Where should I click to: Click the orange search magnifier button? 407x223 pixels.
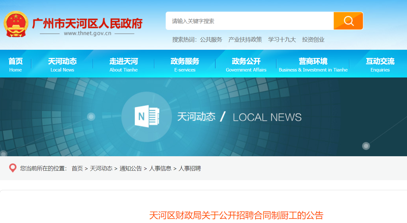pyautogui.click(x=348, y=21)
